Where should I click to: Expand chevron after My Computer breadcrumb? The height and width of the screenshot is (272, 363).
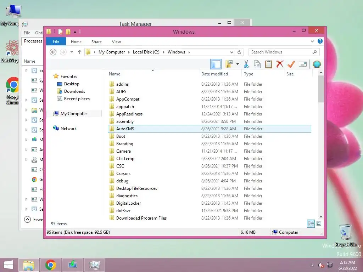point(129,52)
